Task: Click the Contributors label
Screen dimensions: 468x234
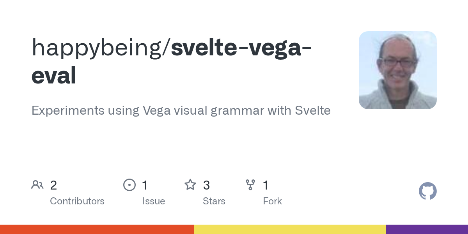Action: (77, 201)
